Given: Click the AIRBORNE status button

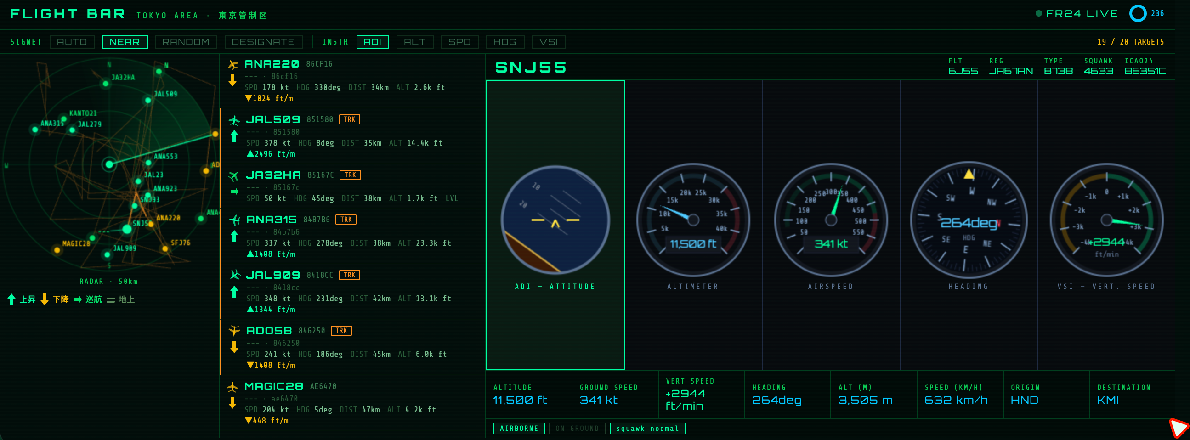Looking at the screenshot, I should coord(519,429).
